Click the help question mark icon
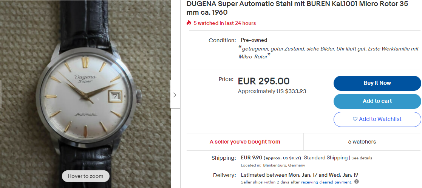The image size is (422, 188). 357,182
